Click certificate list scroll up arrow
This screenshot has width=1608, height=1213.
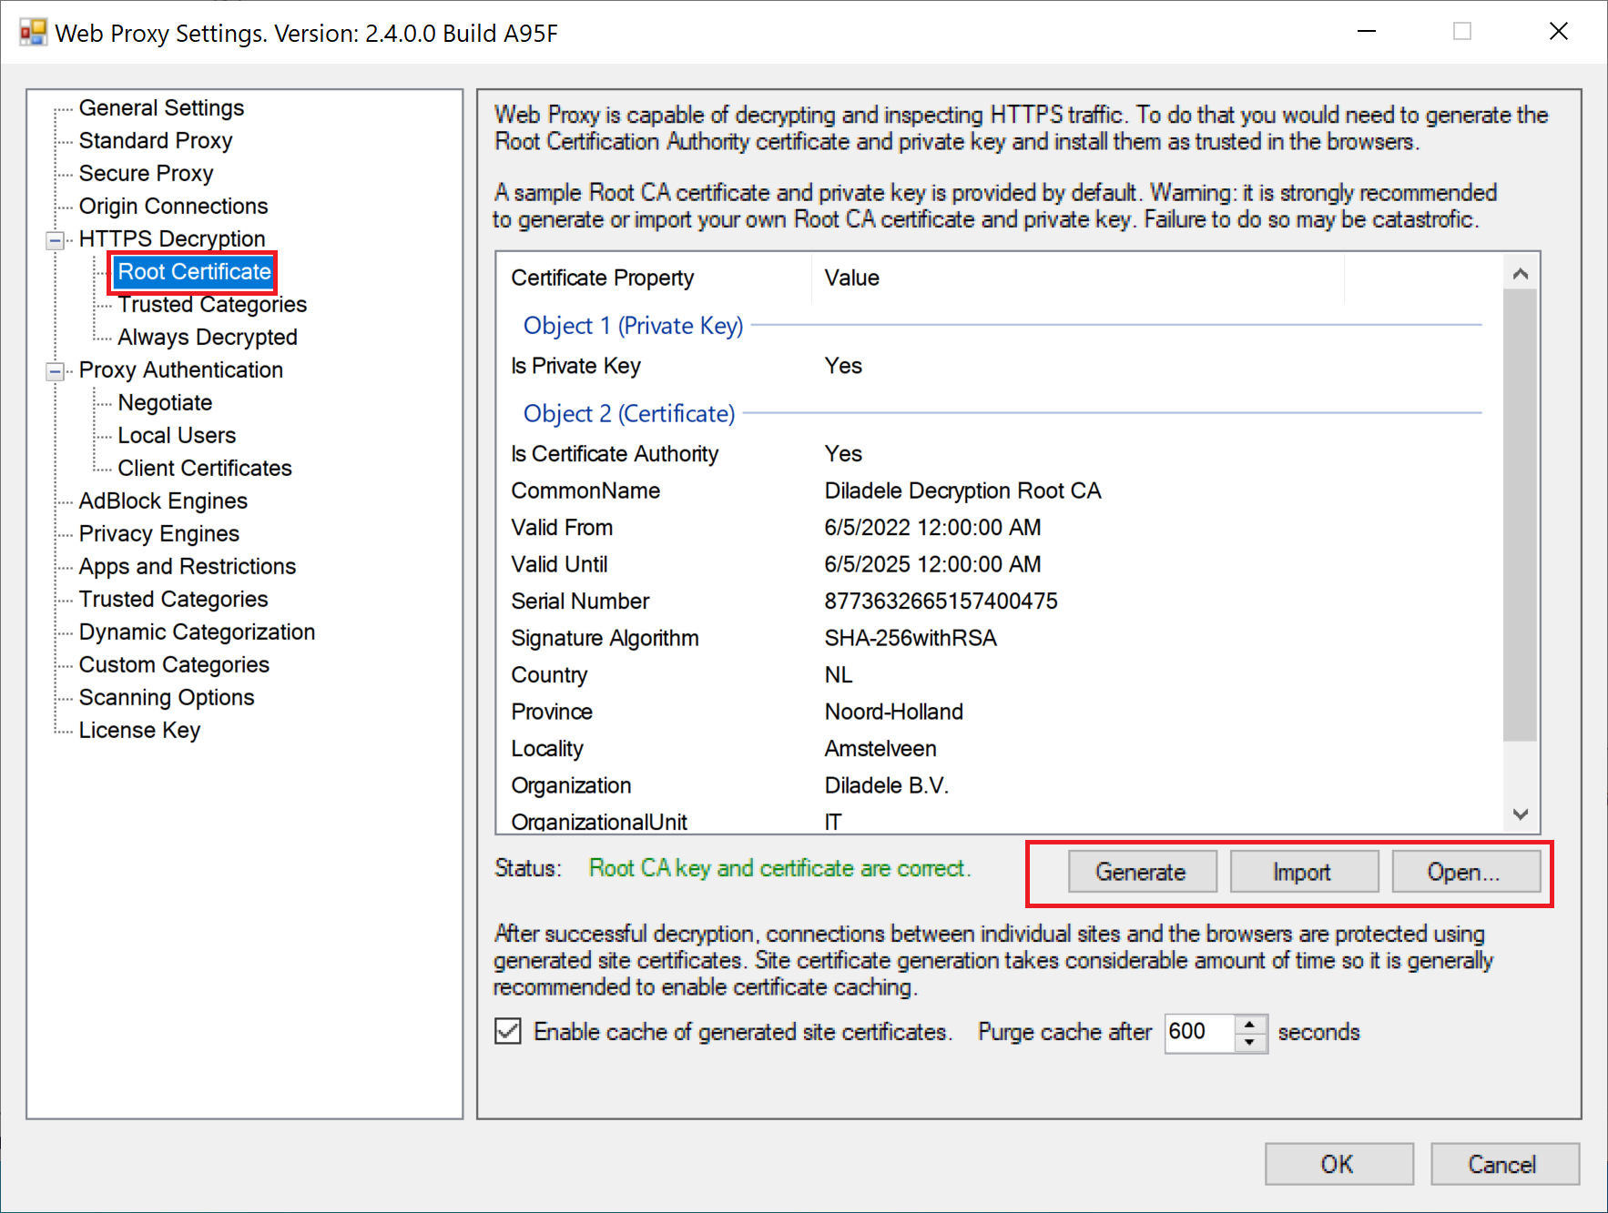point(1520,274)
